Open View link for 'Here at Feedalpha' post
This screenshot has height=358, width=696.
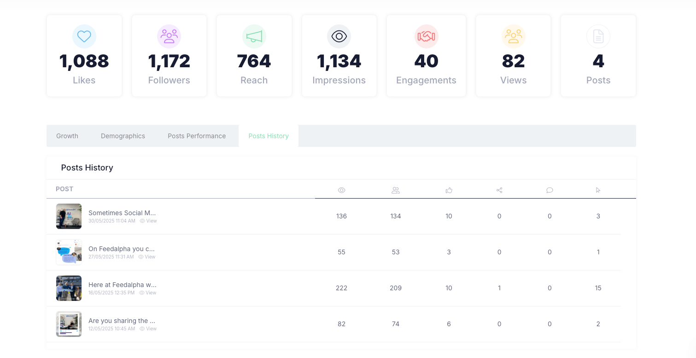coord(148,293)
